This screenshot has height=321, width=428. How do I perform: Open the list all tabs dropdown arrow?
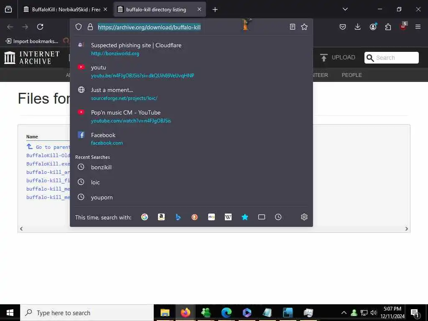[x=345, y=9]
